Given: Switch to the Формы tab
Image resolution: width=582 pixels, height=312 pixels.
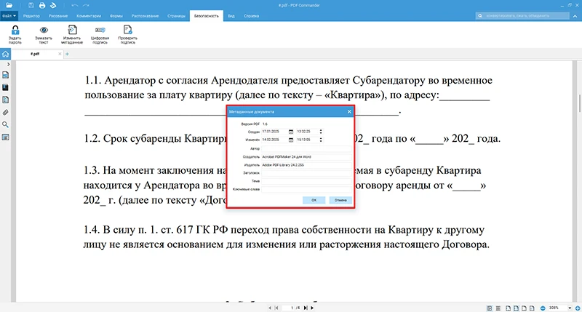Looking at the screenshot, I should point(116,16).
